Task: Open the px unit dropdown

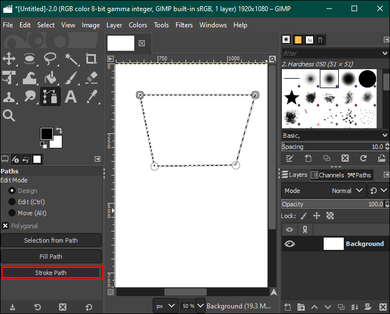Action: (x=165, y=306)
